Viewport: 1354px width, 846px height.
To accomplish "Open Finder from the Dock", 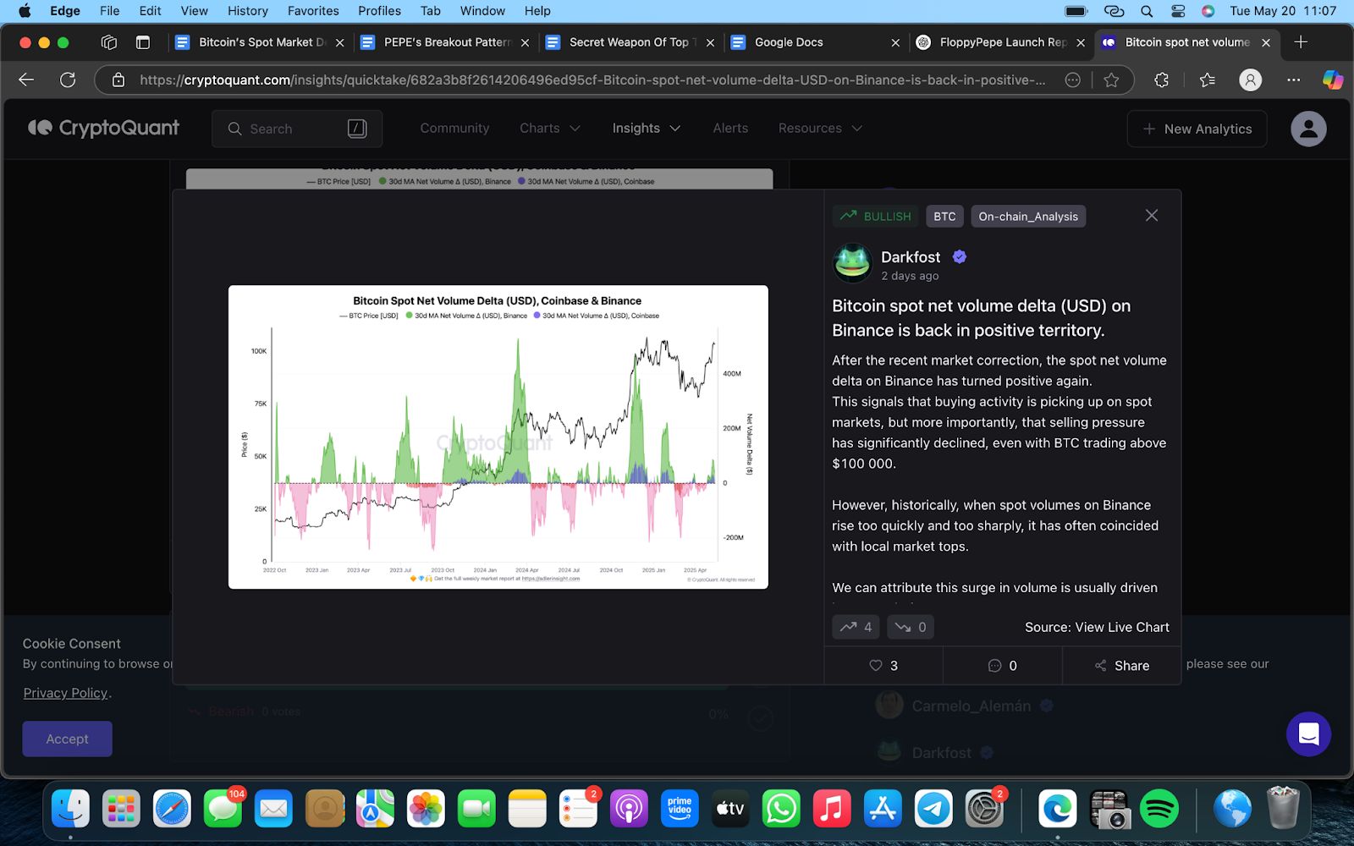I will (x=70, y=809).
